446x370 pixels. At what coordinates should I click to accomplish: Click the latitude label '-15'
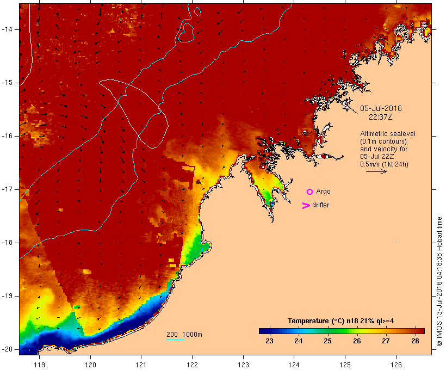click(x=7, y=83)
